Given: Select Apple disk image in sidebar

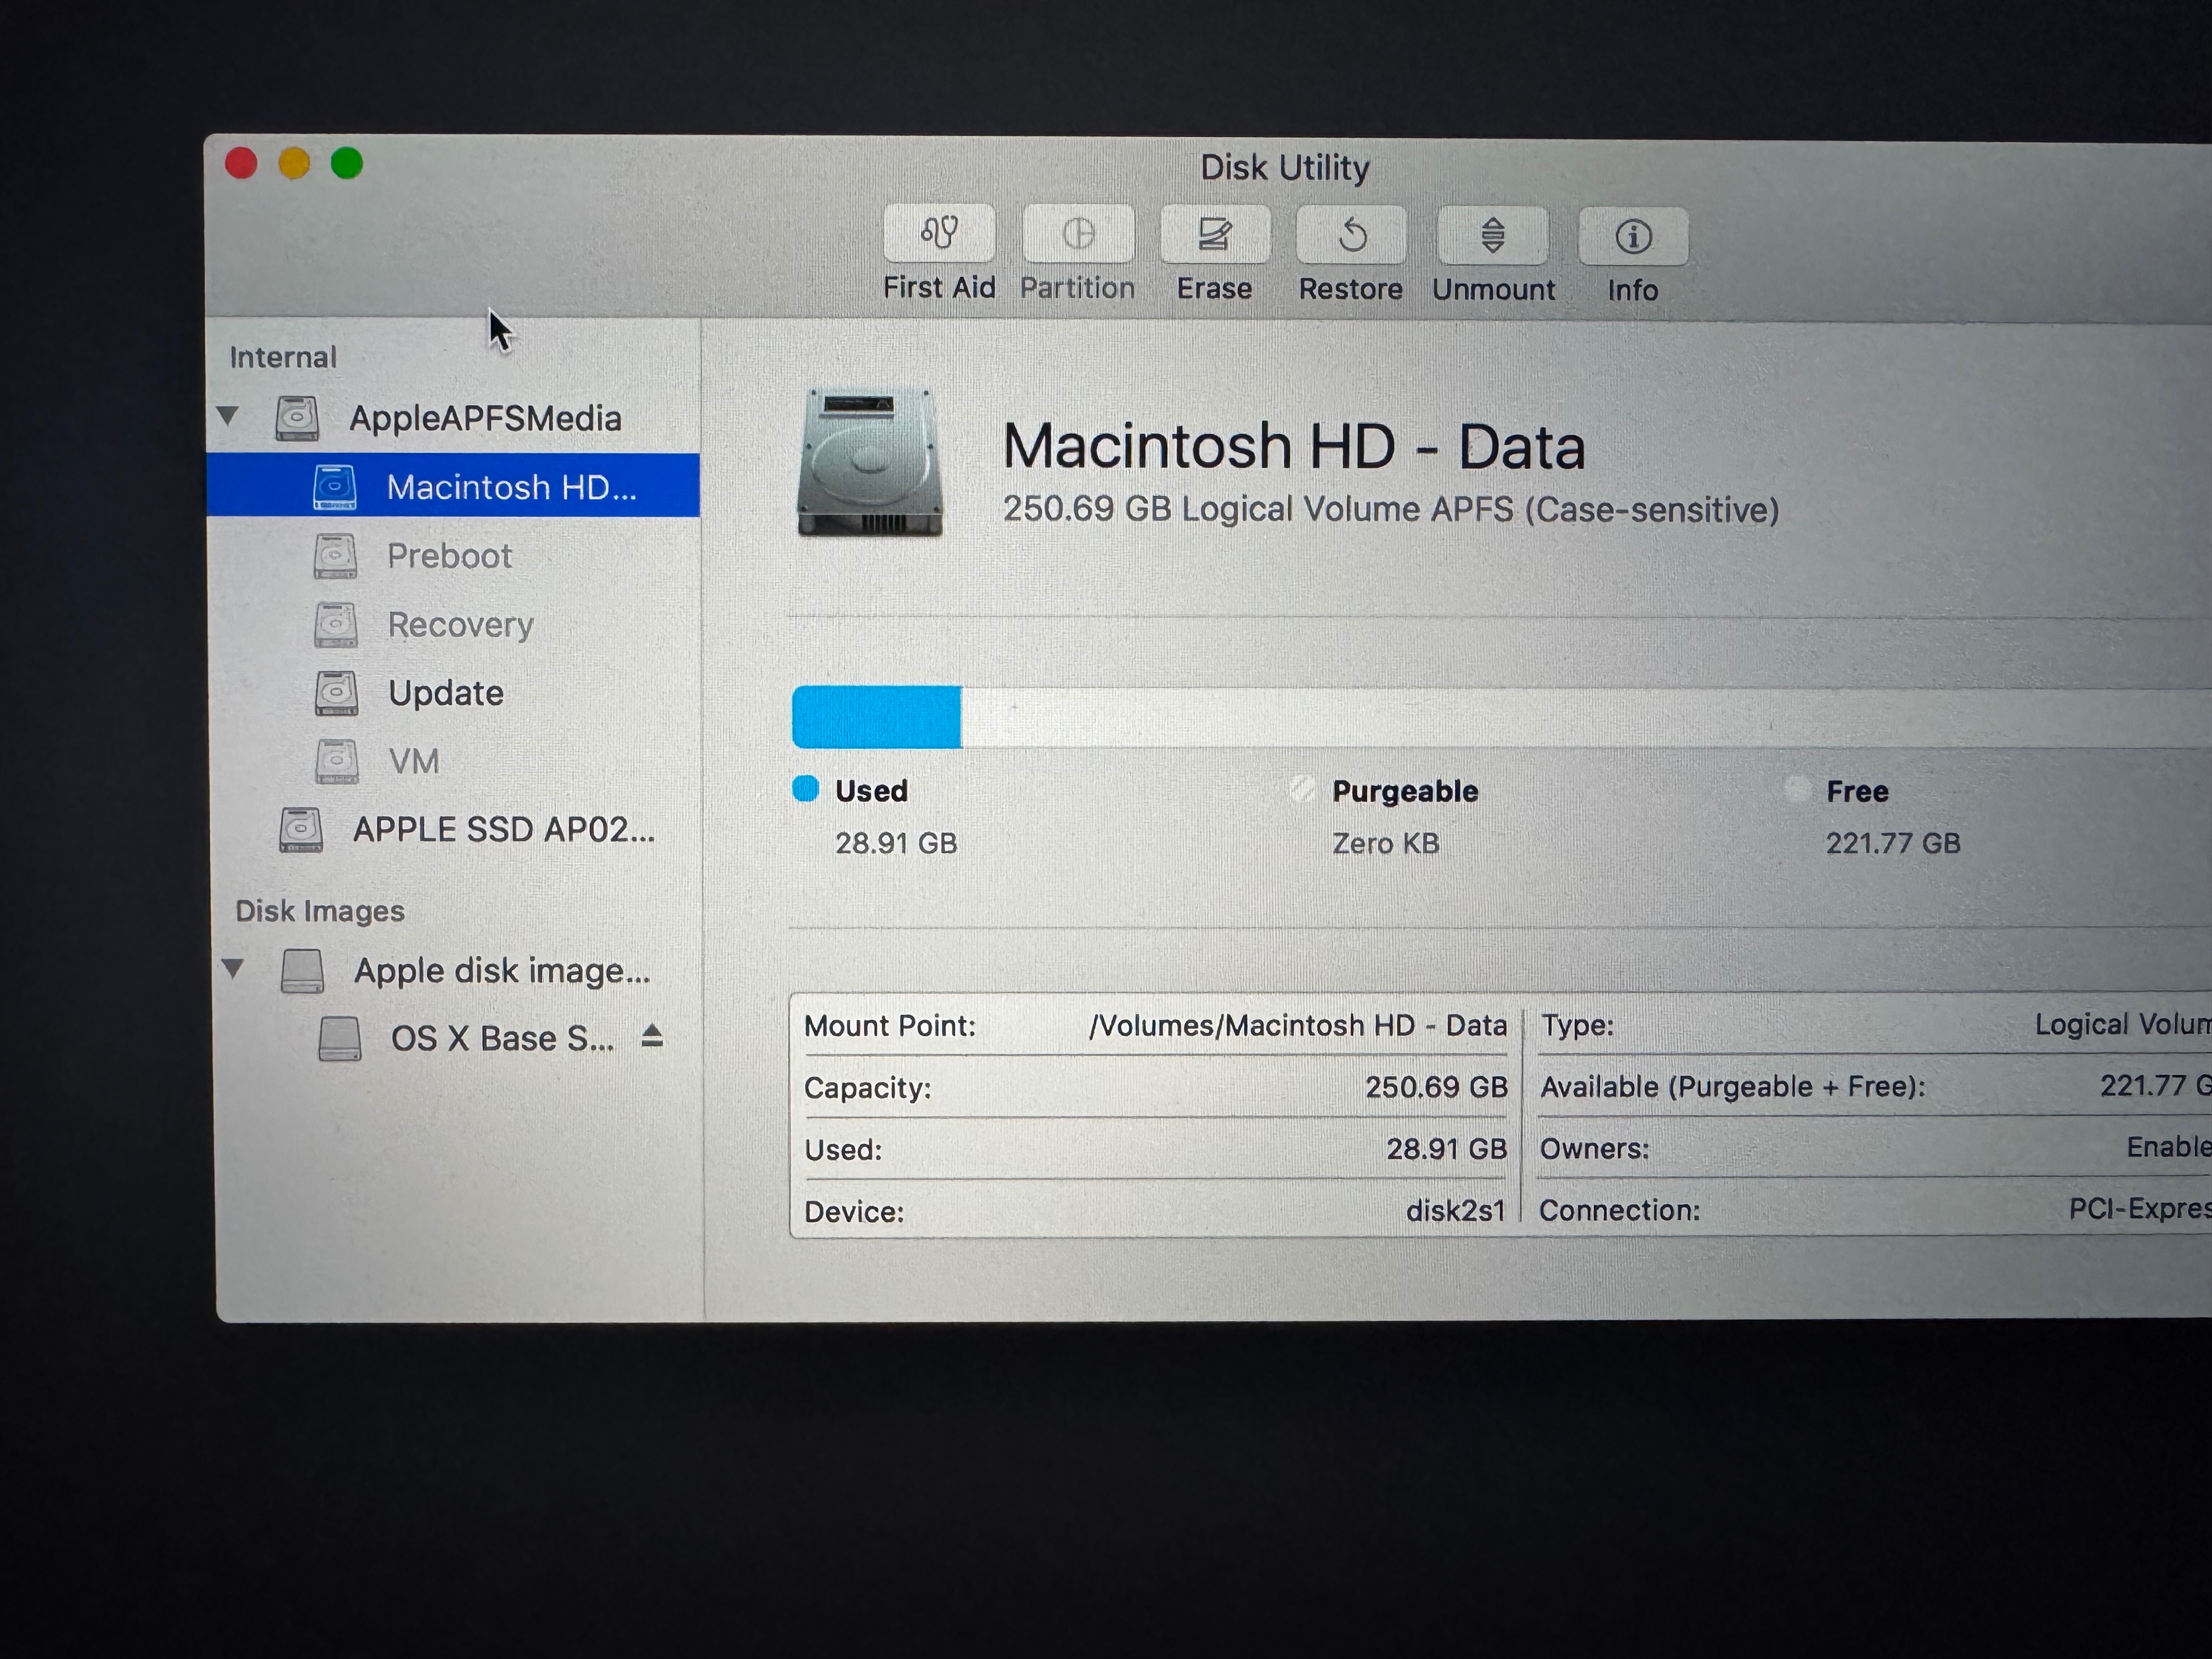Looking at the screenshot, I should pyautogui.click(x=457, y=971).
